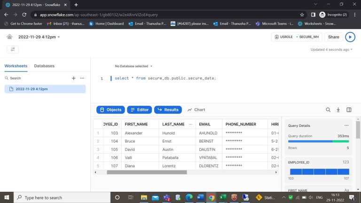Search the query results with magnifier icon

pos(328,110)
